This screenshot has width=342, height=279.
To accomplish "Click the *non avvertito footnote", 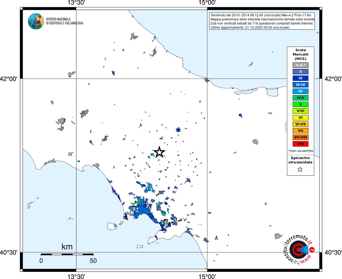I will (x=301, y=151).
